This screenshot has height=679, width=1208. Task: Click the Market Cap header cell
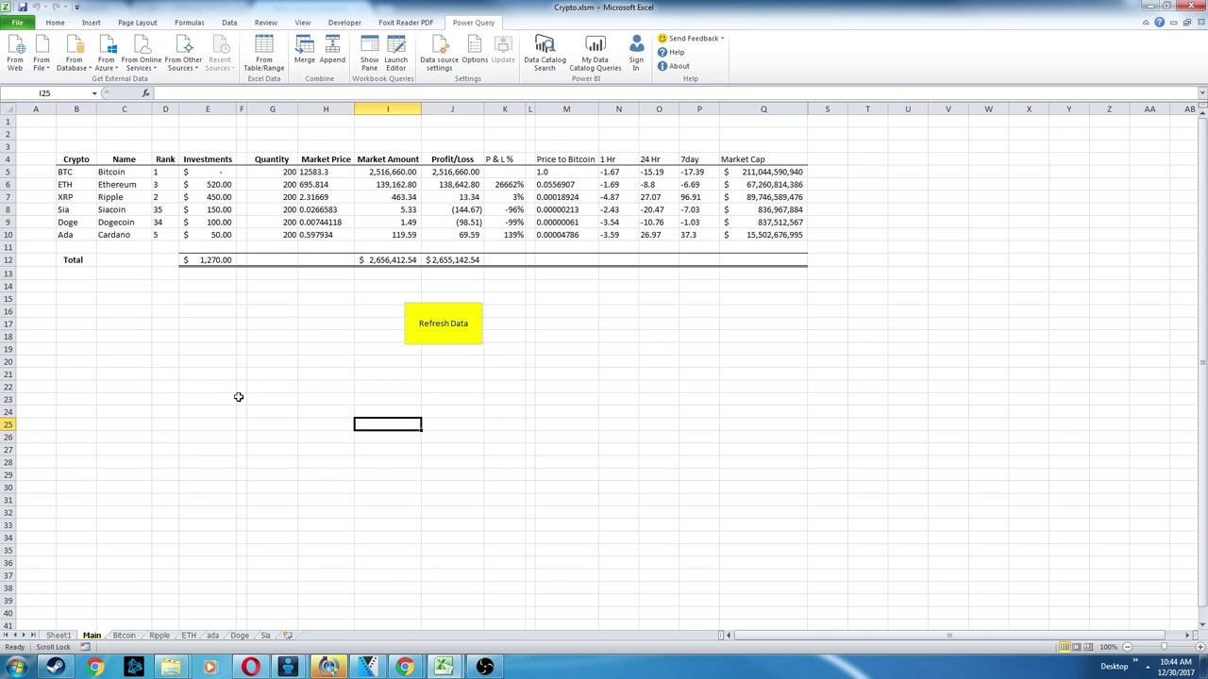(763, 159)
